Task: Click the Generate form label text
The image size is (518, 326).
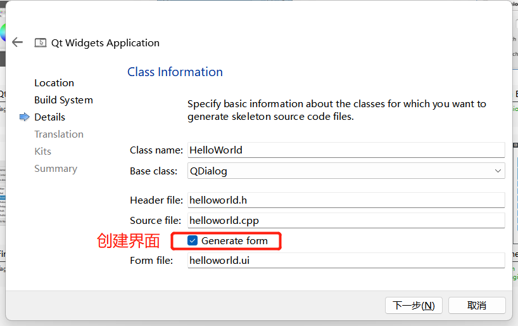Action: pyautogui.click(x=234, y=241)
